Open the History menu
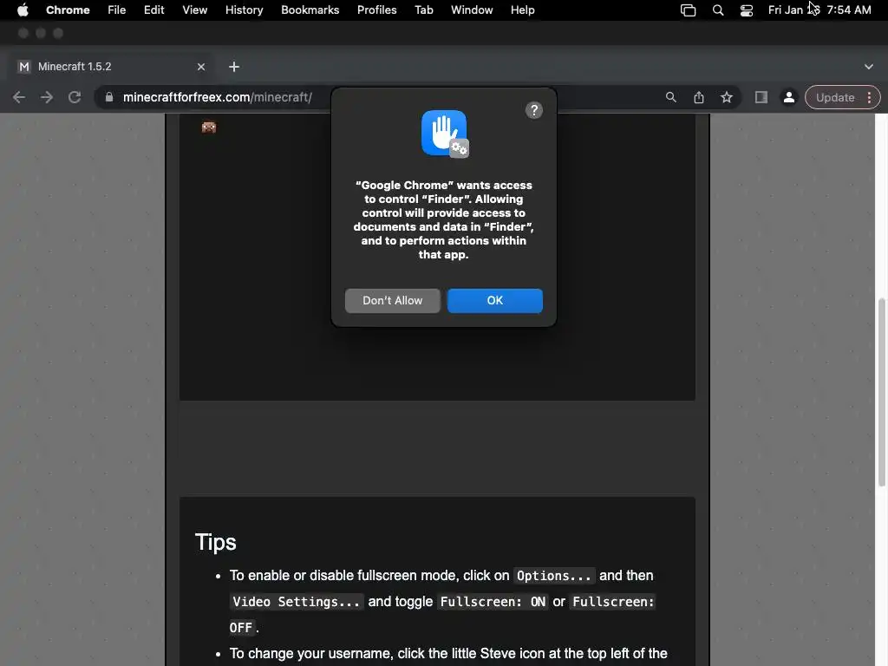 click(244, 10)
